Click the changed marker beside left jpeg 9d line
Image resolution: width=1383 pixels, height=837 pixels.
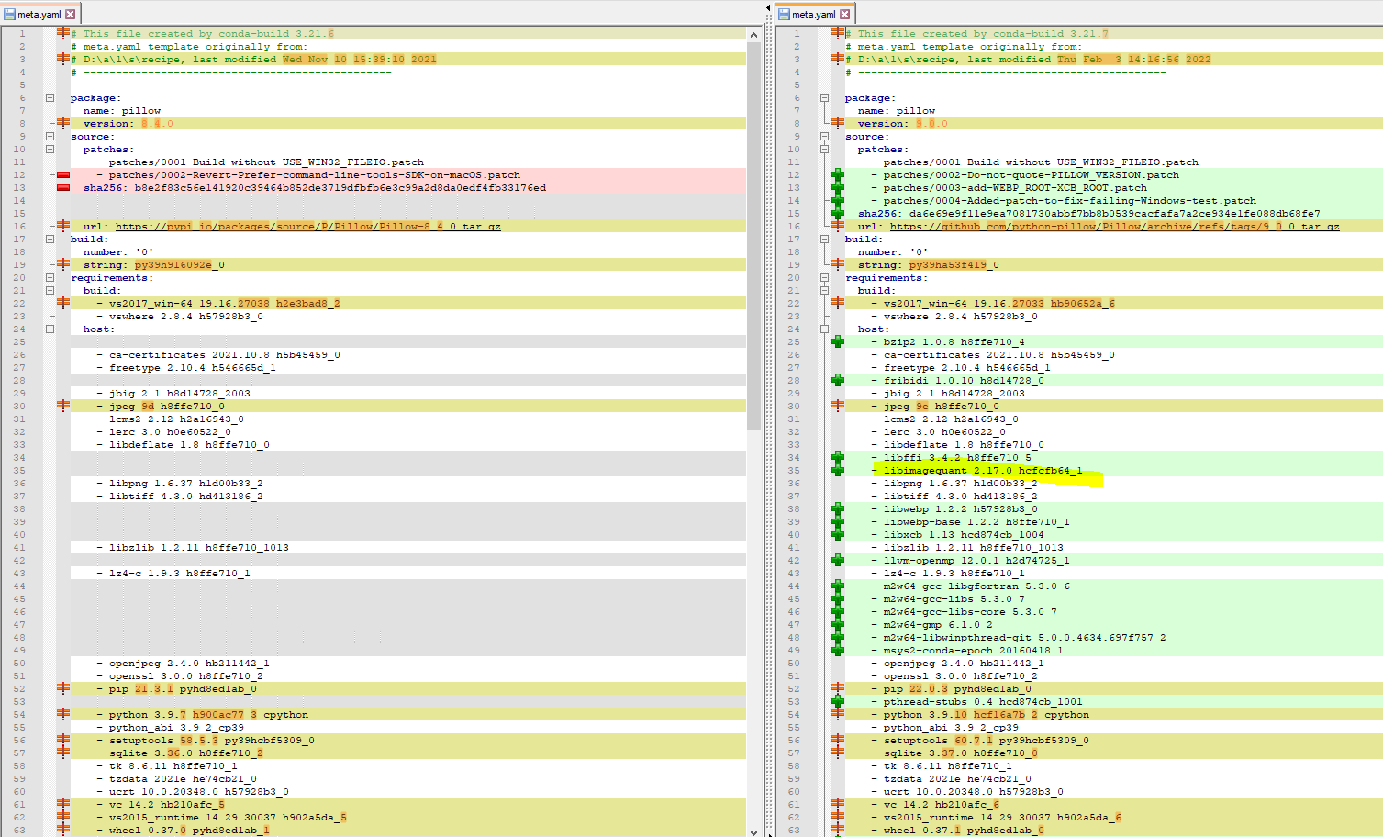click(63, 406)
